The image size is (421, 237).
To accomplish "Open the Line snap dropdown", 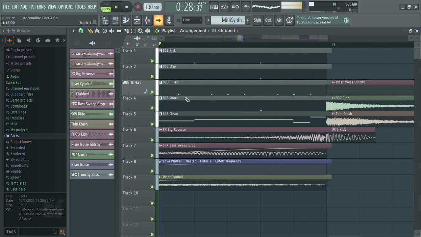I will point(192,20).
